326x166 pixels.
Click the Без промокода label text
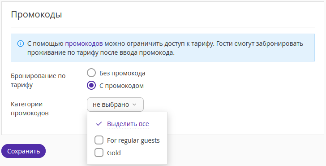[x=122, y=73]
